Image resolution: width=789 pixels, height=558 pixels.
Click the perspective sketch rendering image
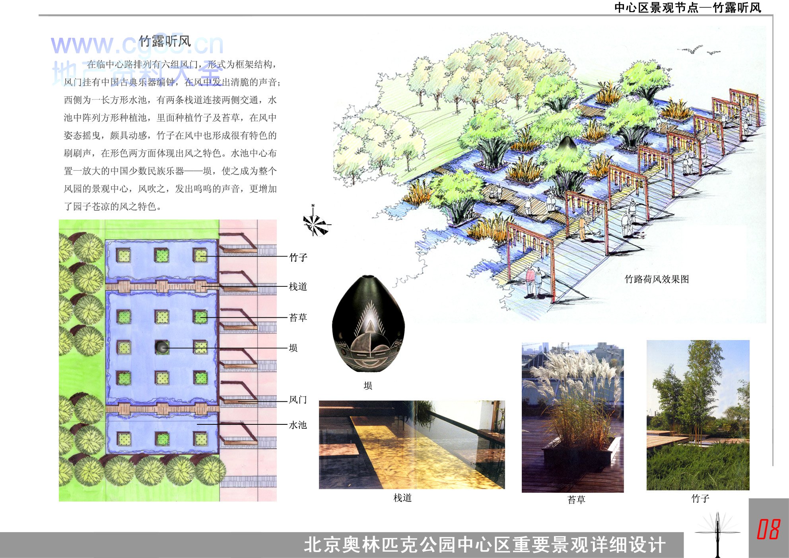[x=549, y=171]
